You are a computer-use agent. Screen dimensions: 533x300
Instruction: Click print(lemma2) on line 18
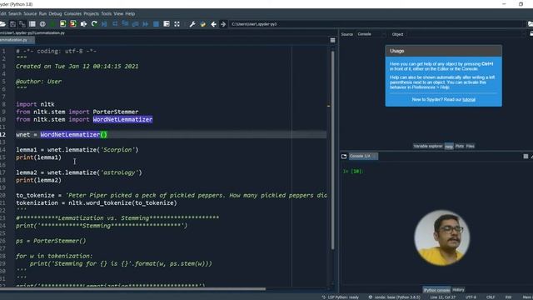click(39, 180)
